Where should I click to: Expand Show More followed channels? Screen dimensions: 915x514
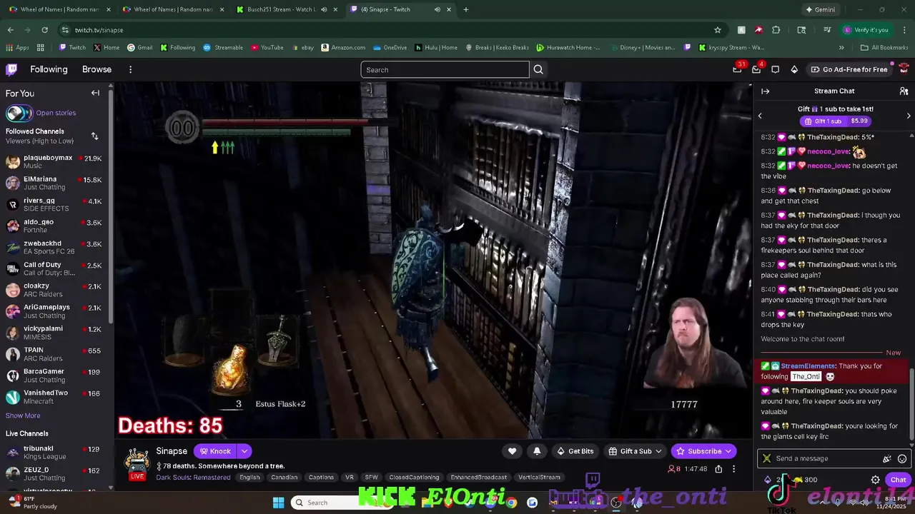click(23, 415)
